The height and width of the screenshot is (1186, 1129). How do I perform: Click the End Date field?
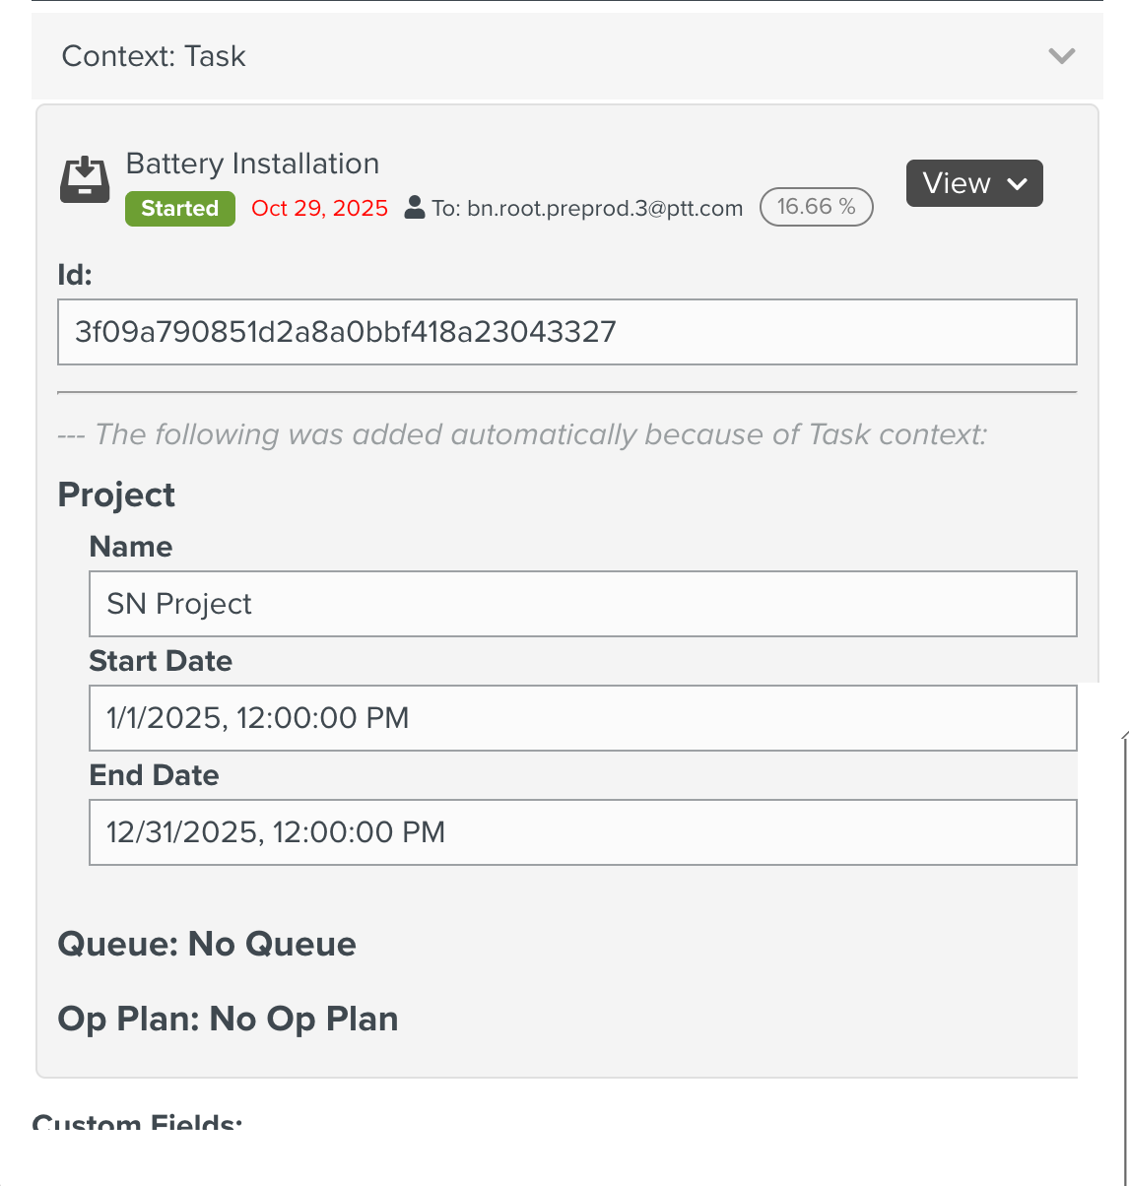[582, 832]
